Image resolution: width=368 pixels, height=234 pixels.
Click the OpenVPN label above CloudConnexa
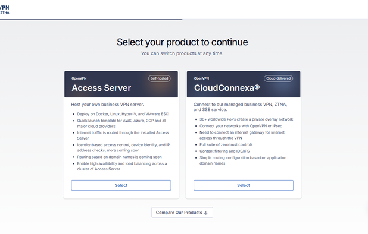(x=201, y=78)
